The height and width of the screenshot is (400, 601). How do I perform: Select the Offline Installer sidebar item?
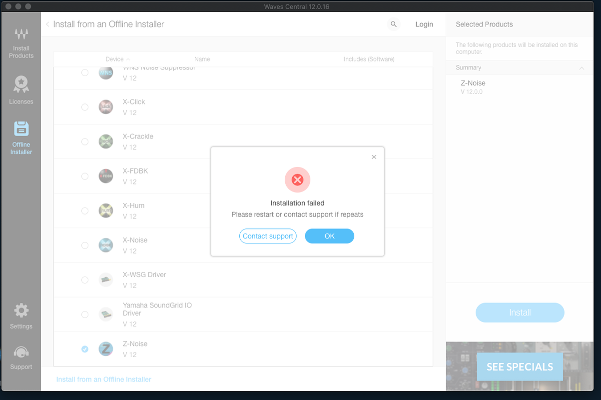click(21, 137)
